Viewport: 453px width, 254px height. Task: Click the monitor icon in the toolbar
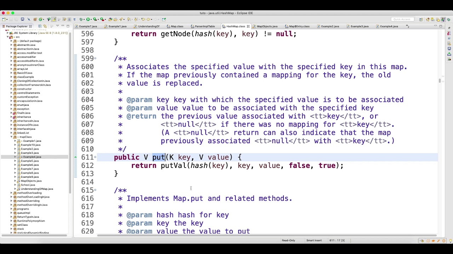[x=22, y=19]
